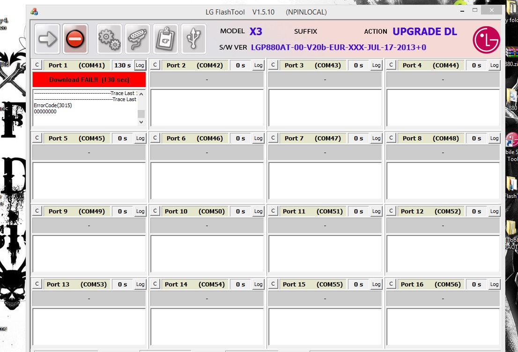Click the C button for Port 5
The width and height of the screenshot is (518, 352).
tap(37, 138)
